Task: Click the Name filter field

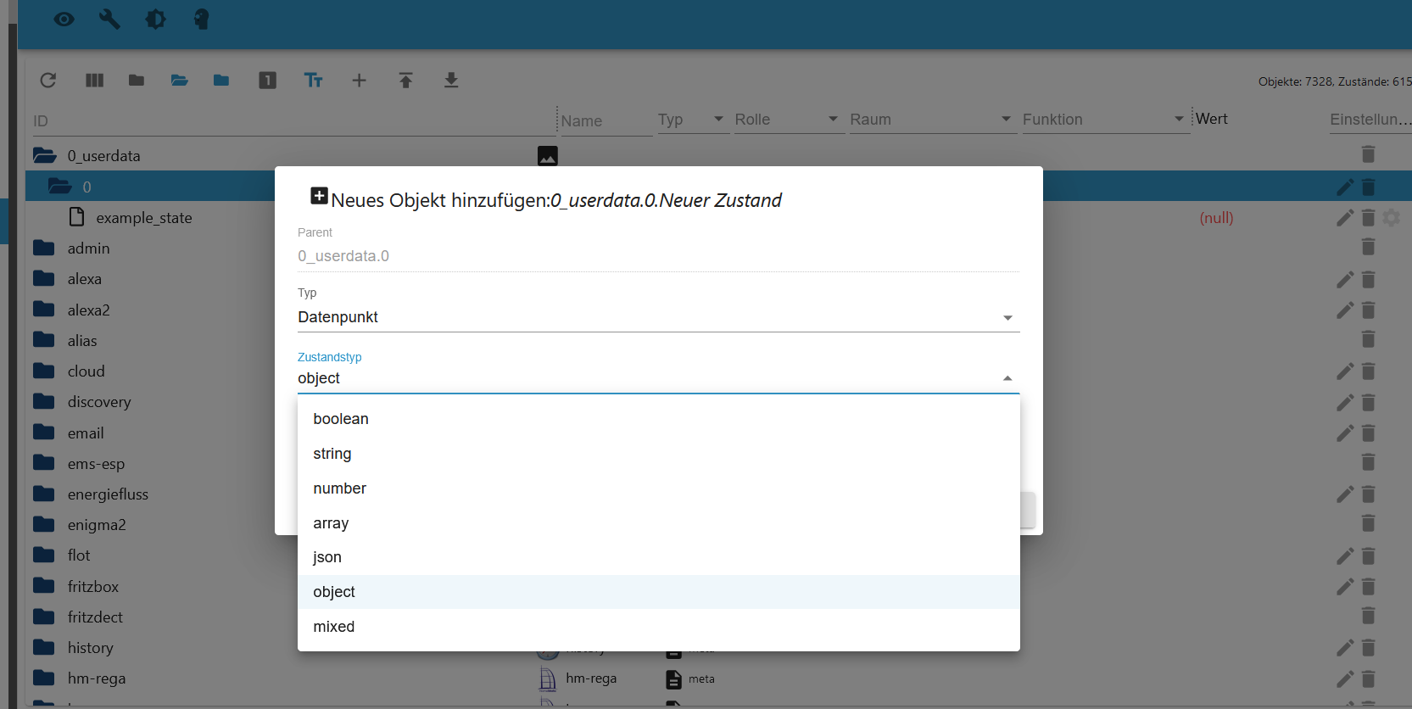Action: [x=606, y=121]
